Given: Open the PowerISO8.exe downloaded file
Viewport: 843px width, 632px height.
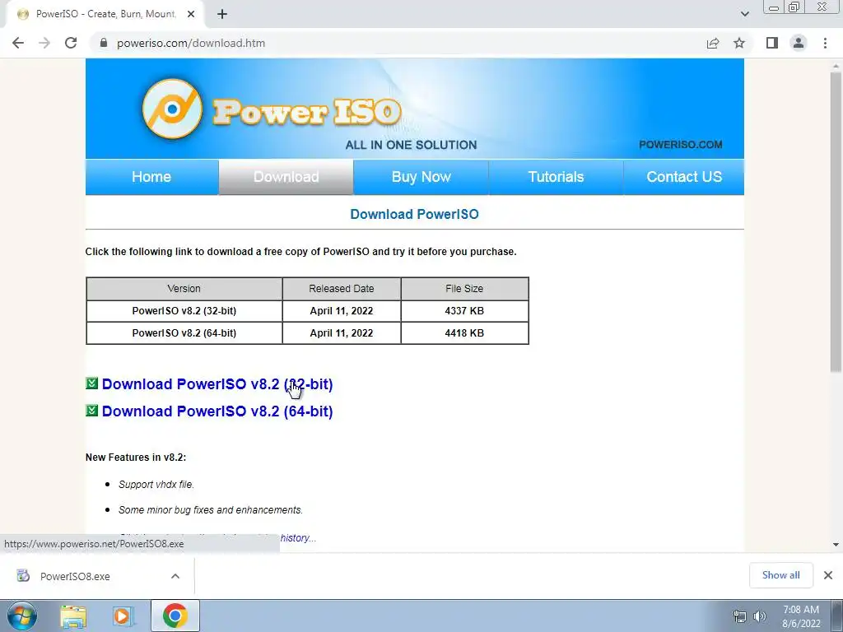Looking at the screenshot, I should (x=75, y=576).
